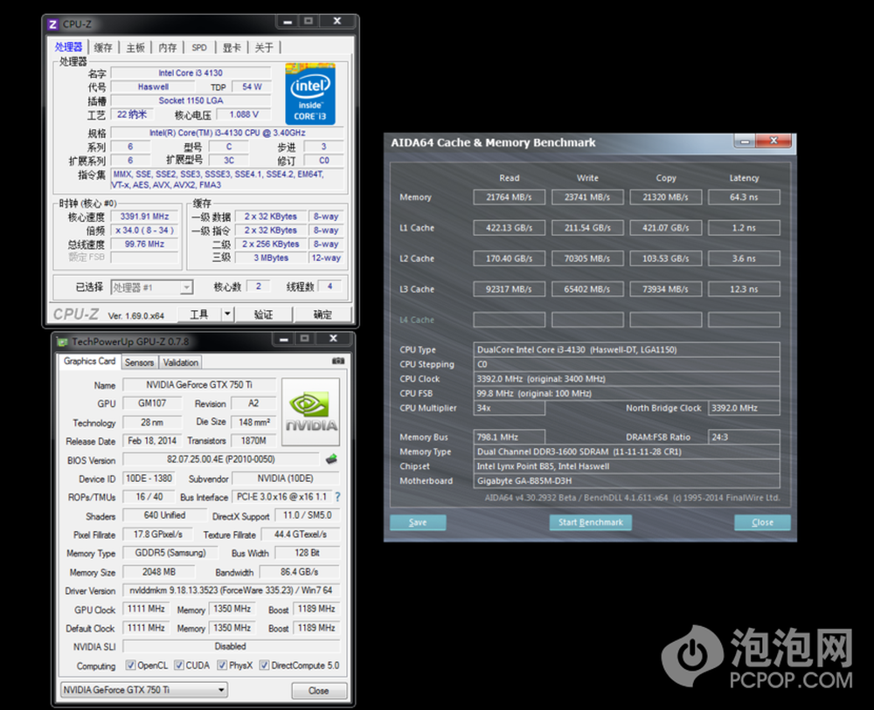Click the Close button in AIDA64
874x710 pixels.
tap(762, 522)
